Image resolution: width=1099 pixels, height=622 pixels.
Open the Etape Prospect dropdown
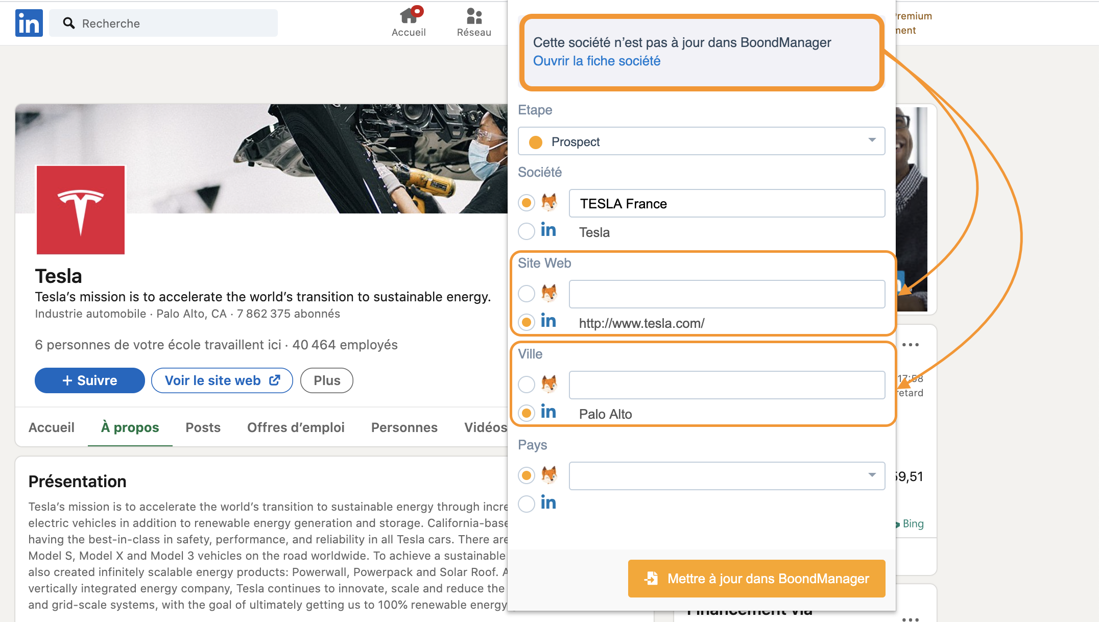(x=701, y=141)
